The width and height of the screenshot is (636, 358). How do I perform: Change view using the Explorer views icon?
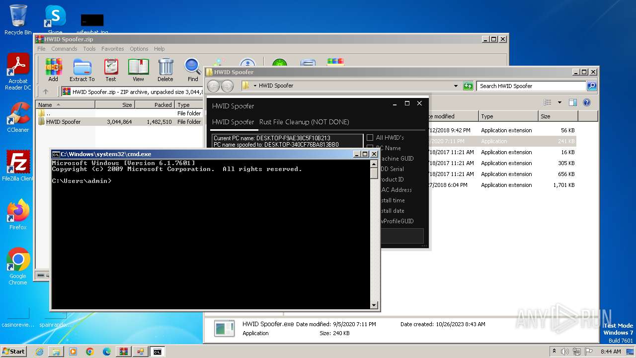pyautogui.click(x=548, y=102)
